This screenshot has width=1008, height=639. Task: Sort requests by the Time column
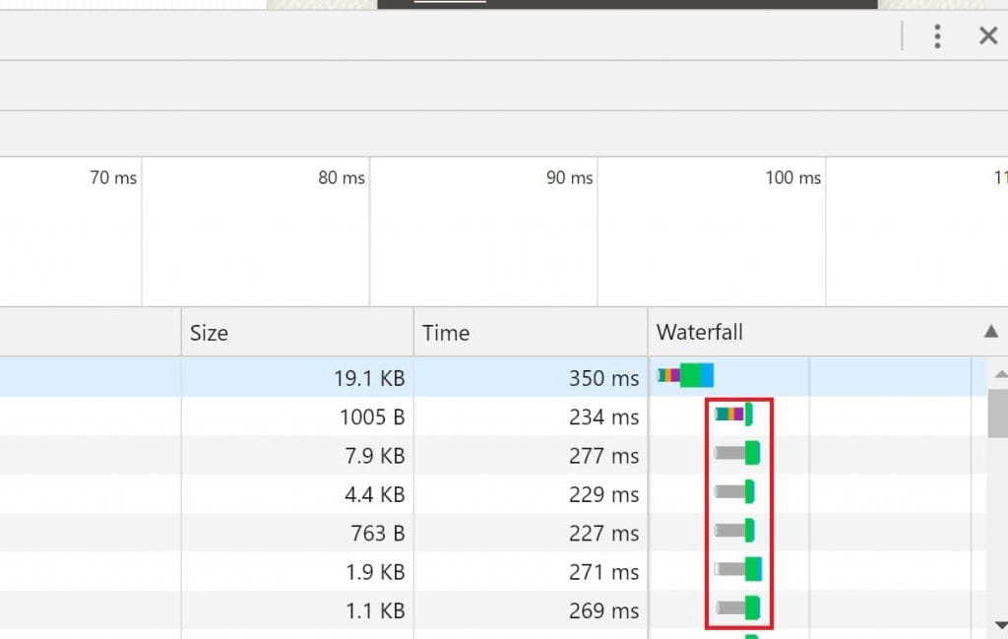[x=446, y=333]
